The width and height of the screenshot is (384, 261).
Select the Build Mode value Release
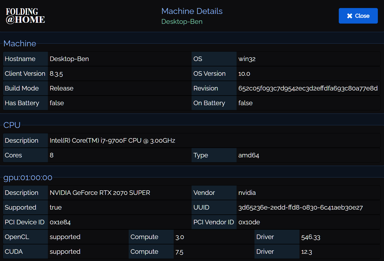pyautogui.click(x=62, y=88)
